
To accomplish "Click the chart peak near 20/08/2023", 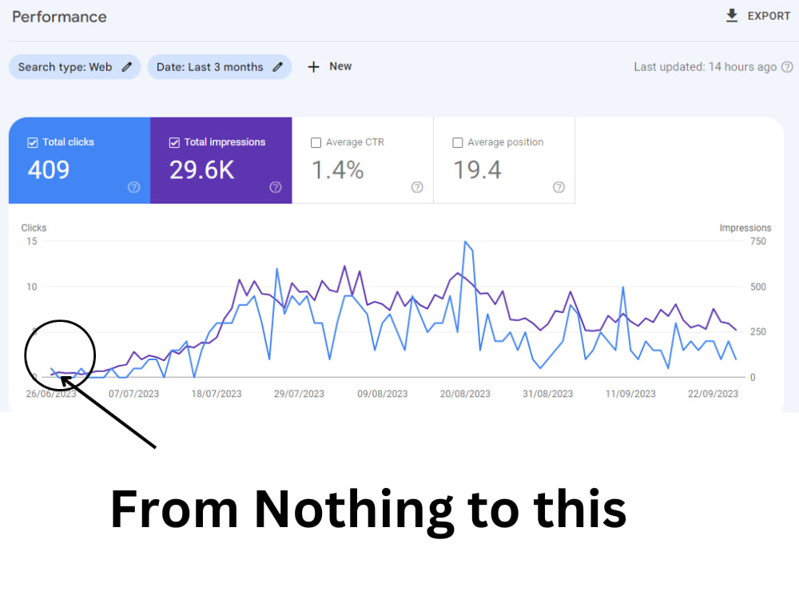I will [466, 241].
